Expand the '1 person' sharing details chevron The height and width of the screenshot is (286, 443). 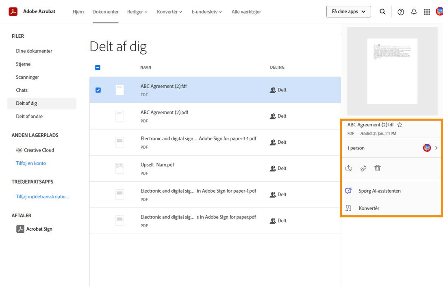click(x=436, y=148)
